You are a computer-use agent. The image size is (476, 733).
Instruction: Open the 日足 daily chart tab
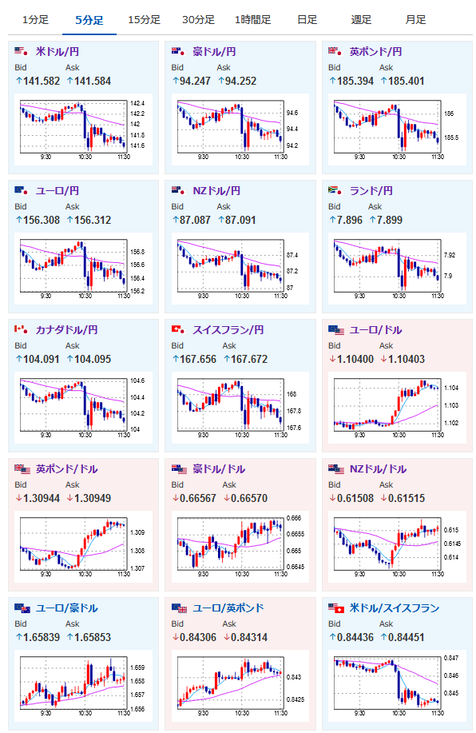307,20
